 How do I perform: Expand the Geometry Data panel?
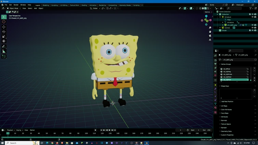(x=226, y=131)
